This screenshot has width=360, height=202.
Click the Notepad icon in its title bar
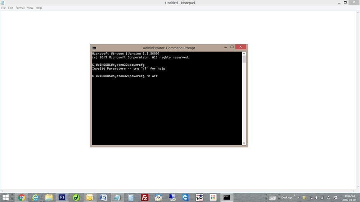tap(3, 3)
